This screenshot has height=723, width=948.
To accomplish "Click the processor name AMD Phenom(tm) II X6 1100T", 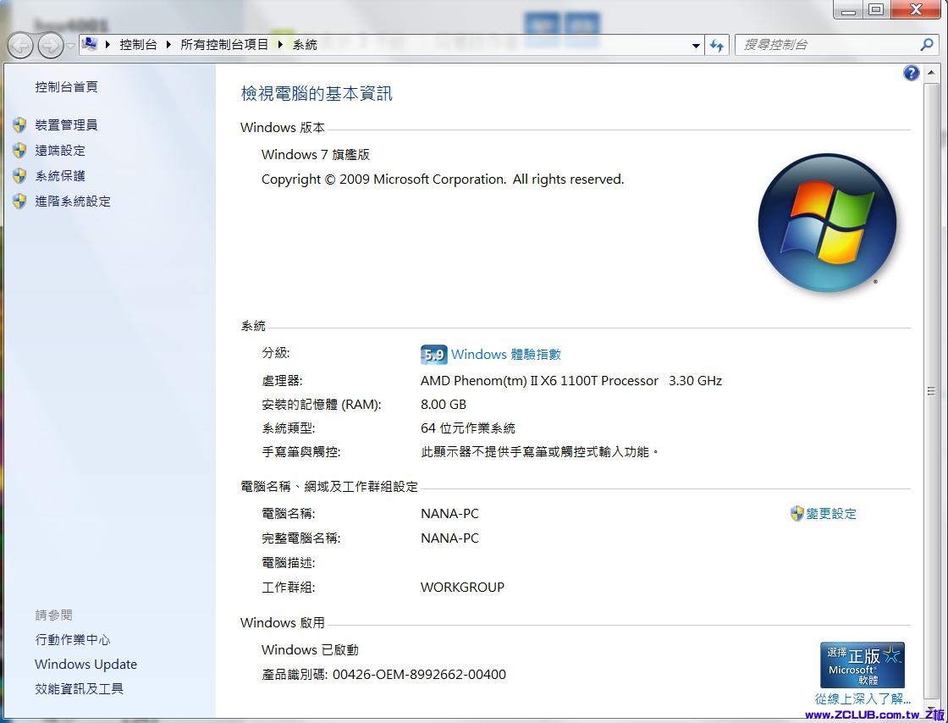I will click(x=539, y=381).
